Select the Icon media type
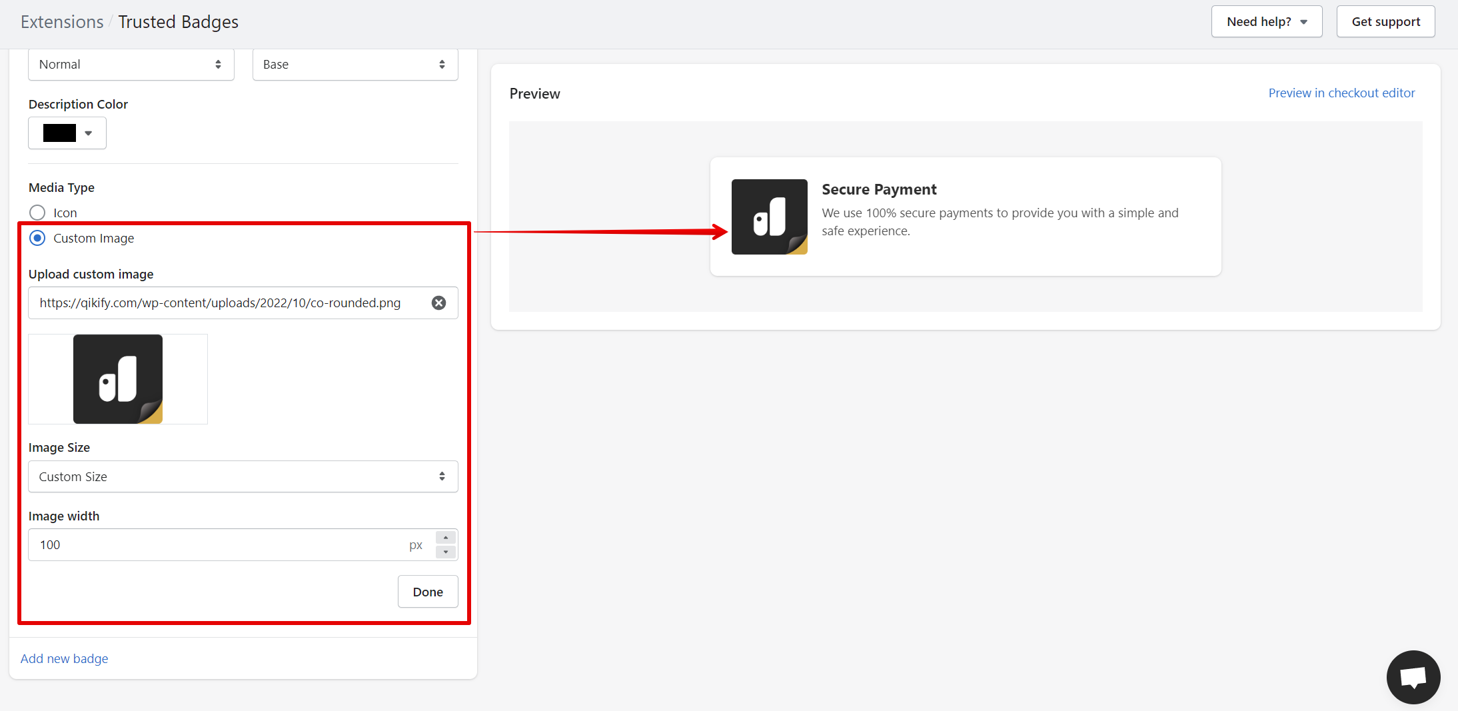 pos(37,213)
